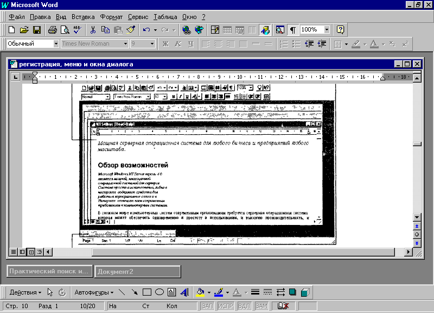Open the font size dropdown
The image size is (434, 313).
coord(152,44)
